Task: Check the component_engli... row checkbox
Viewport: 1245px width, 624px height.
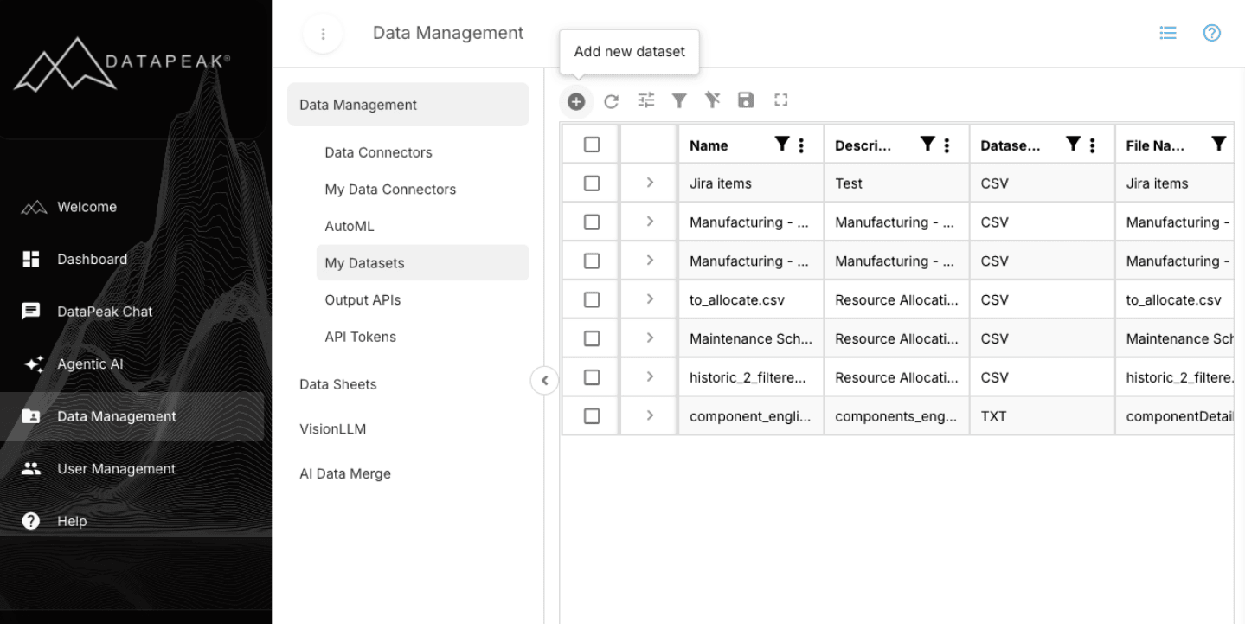Action: (592, 416)
